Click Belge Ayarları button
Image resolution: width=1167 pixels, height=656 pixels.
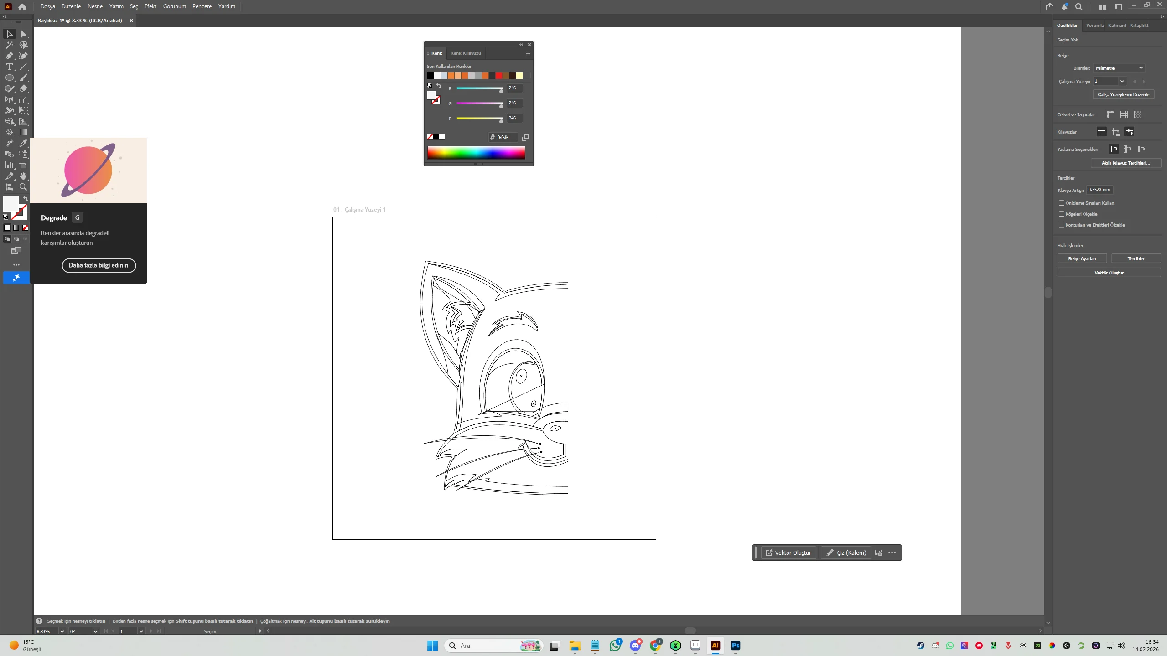click(x=1082, y=259)
